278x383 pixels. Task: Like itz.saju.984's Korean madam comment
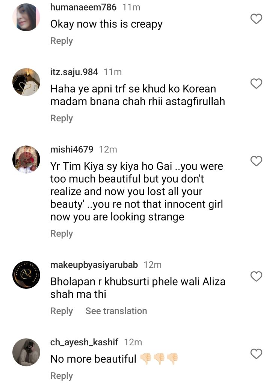pos(256,84)
